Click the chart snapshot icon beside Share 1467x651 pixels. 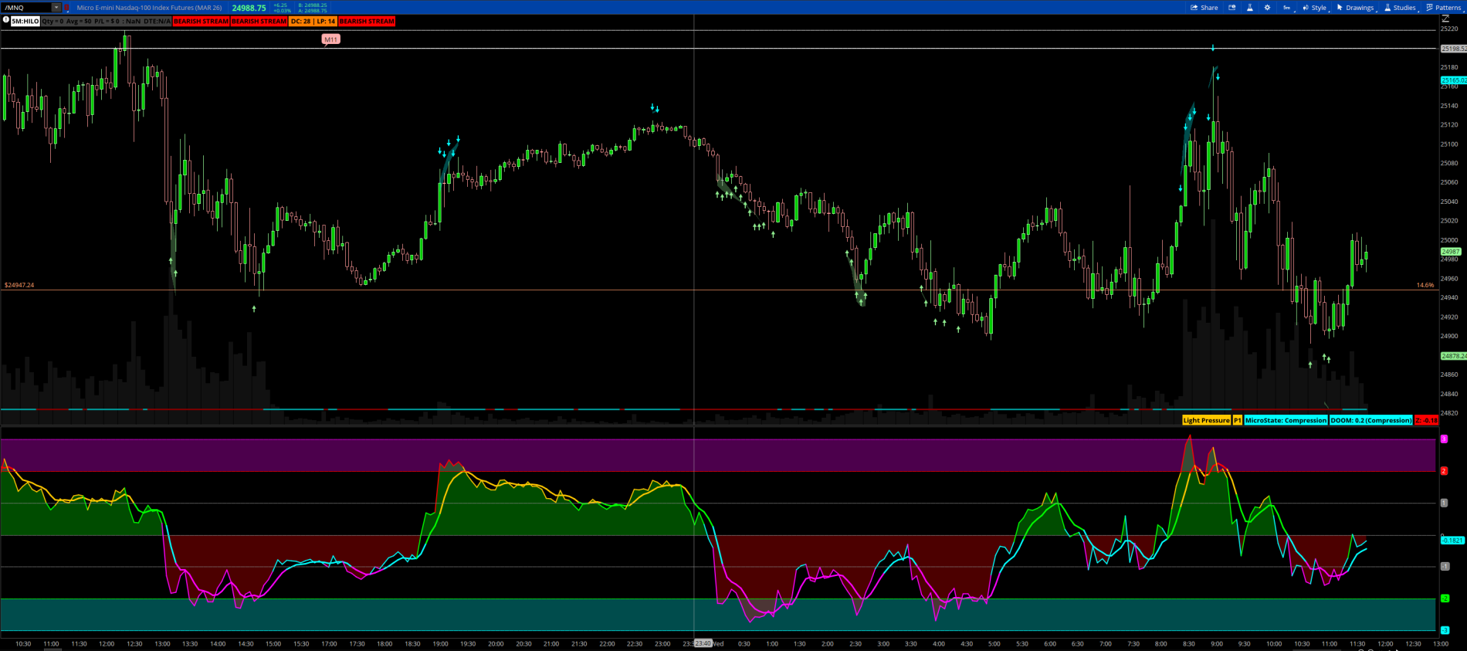tap(1232, 8)
